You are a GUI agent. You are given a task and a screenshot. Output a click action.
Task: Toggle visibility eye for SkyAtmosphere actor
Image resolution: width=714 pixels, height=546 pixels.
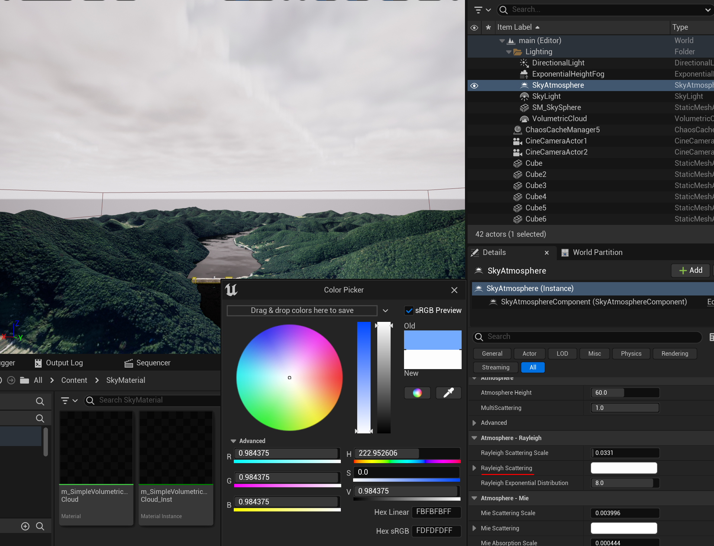pos(474,85)
